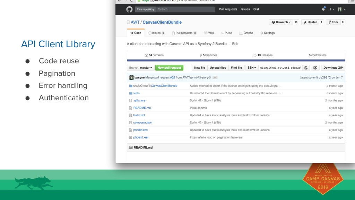
Task: Click the 'This repository' search scope label
Action: 146,9
